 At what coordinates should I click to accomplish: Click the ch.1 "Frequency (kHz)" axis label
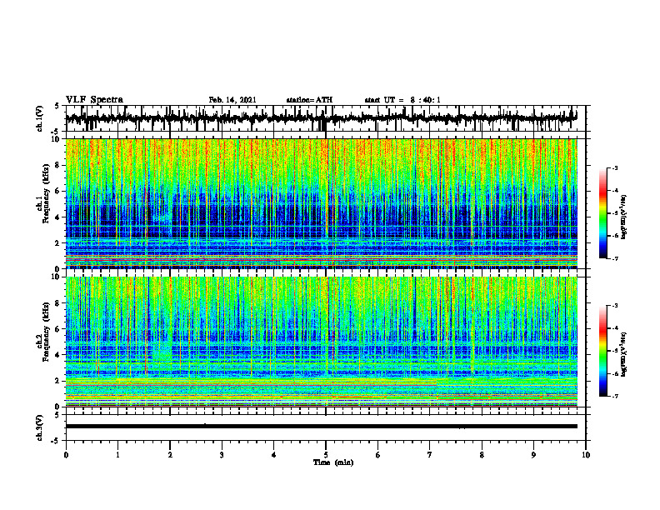point(46,195)
